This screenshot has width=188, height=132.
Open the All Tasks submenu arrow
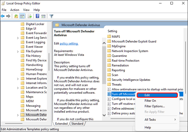(175, 120)
